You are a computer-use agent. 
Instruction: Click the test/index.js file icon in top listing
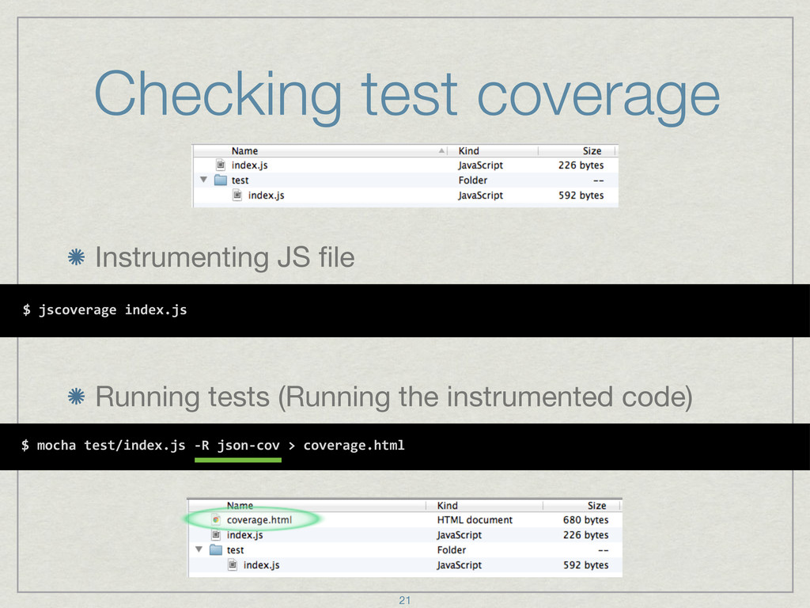237,195
